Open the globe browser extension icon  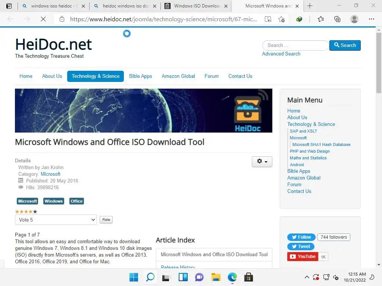(299, 19)
